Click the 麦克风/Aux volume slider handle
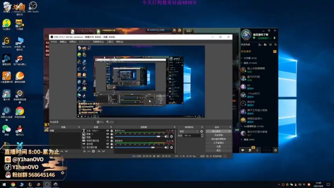 (x=159, y=137)
